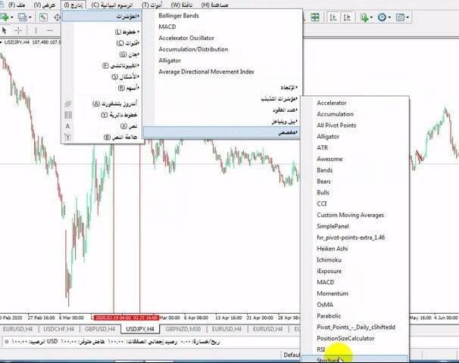This screenshot has width=459, height=363.
Task: Click the Default profile status bar entry
Action: (x=292, y=355)
